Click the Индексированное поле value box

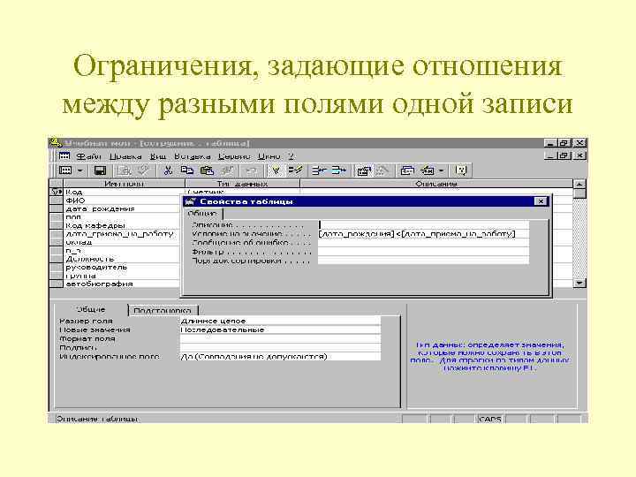pos(280,357)
